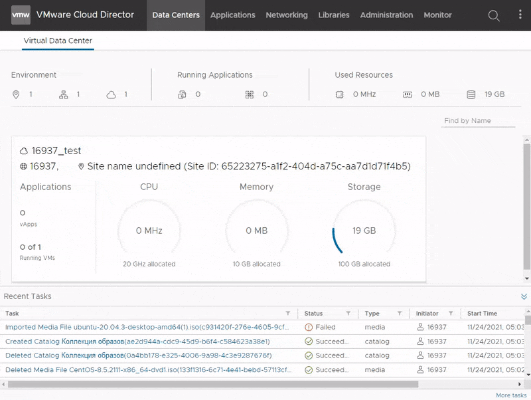Click the vmw logo icon

click(x=21, y=15)
